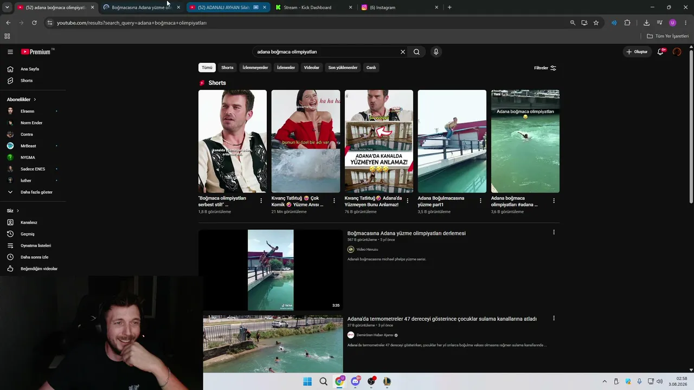Start voice search with the microphone
This screenshot has width=694, height=390.
(436, 52)
